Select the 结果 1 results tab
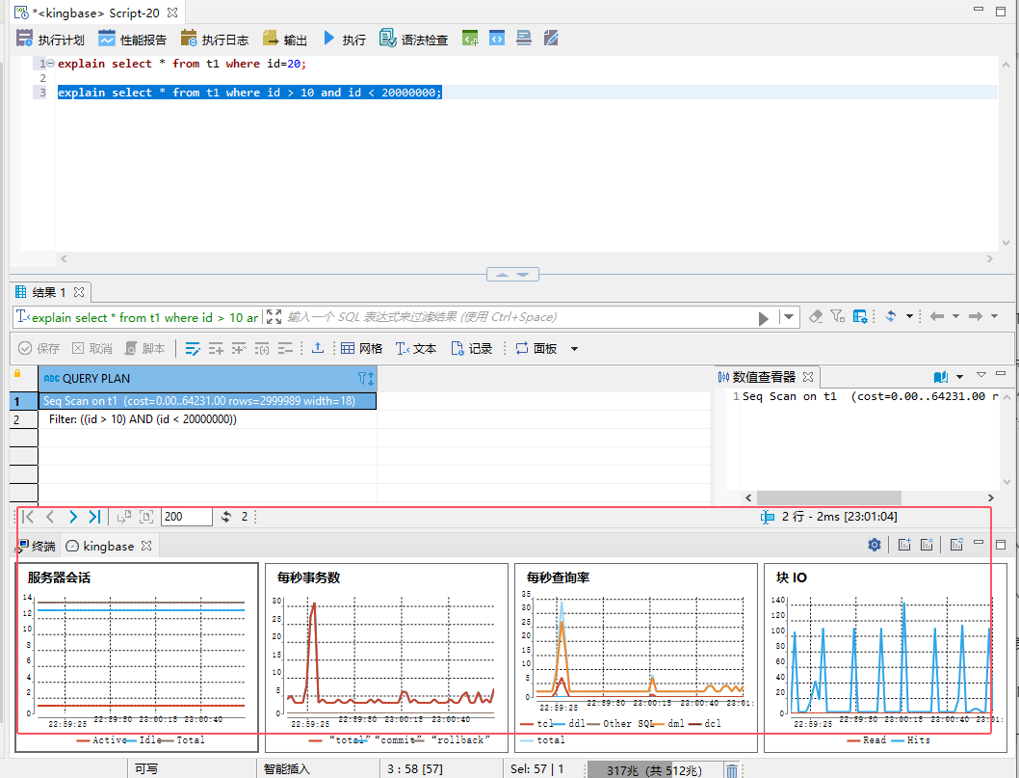Image resolution: width=1019 pixels, height=778 pixels. click(48, 292)
